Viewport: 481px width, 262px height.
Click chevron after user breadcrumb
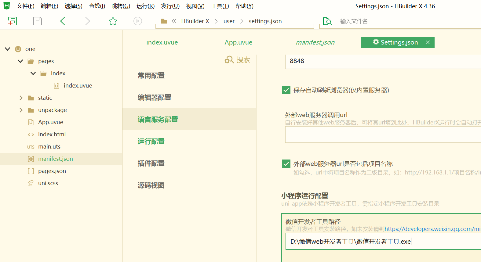pyautogui.click(x=242, y=21)
